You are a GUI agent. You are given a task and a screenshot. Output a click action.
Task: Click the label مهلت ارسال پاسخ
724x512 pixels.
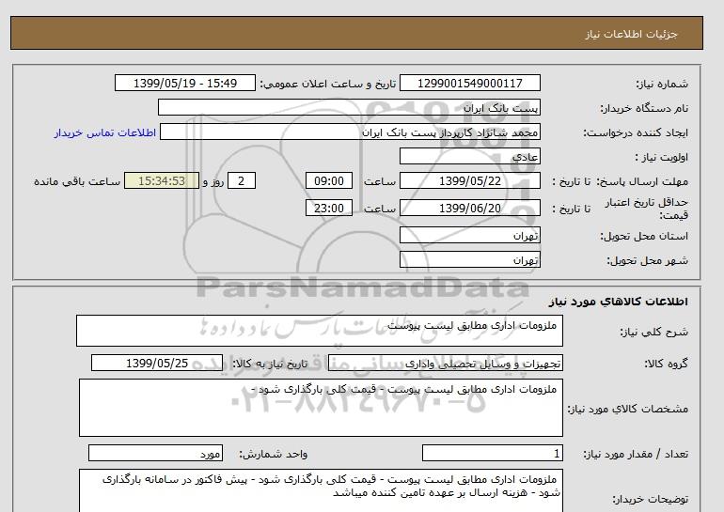(641, 181)
